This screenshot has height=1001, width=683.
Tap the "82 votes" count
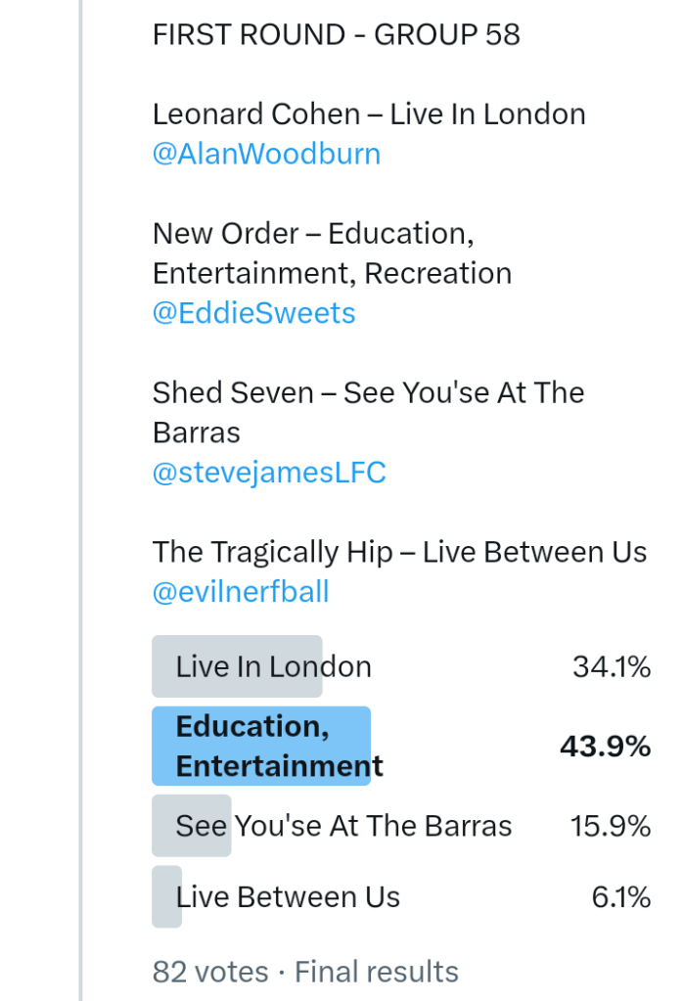[210, 972]
